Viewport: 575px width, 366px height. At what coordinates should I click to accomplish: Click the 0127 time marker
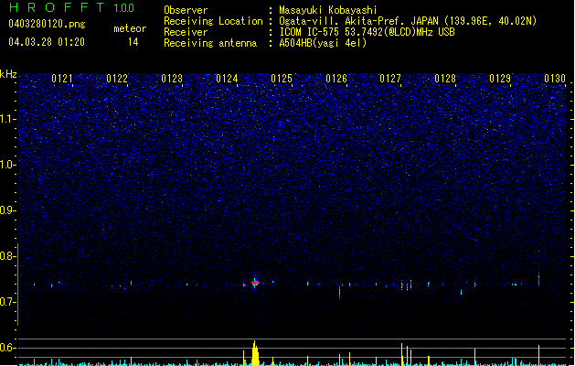coord(390,79)
